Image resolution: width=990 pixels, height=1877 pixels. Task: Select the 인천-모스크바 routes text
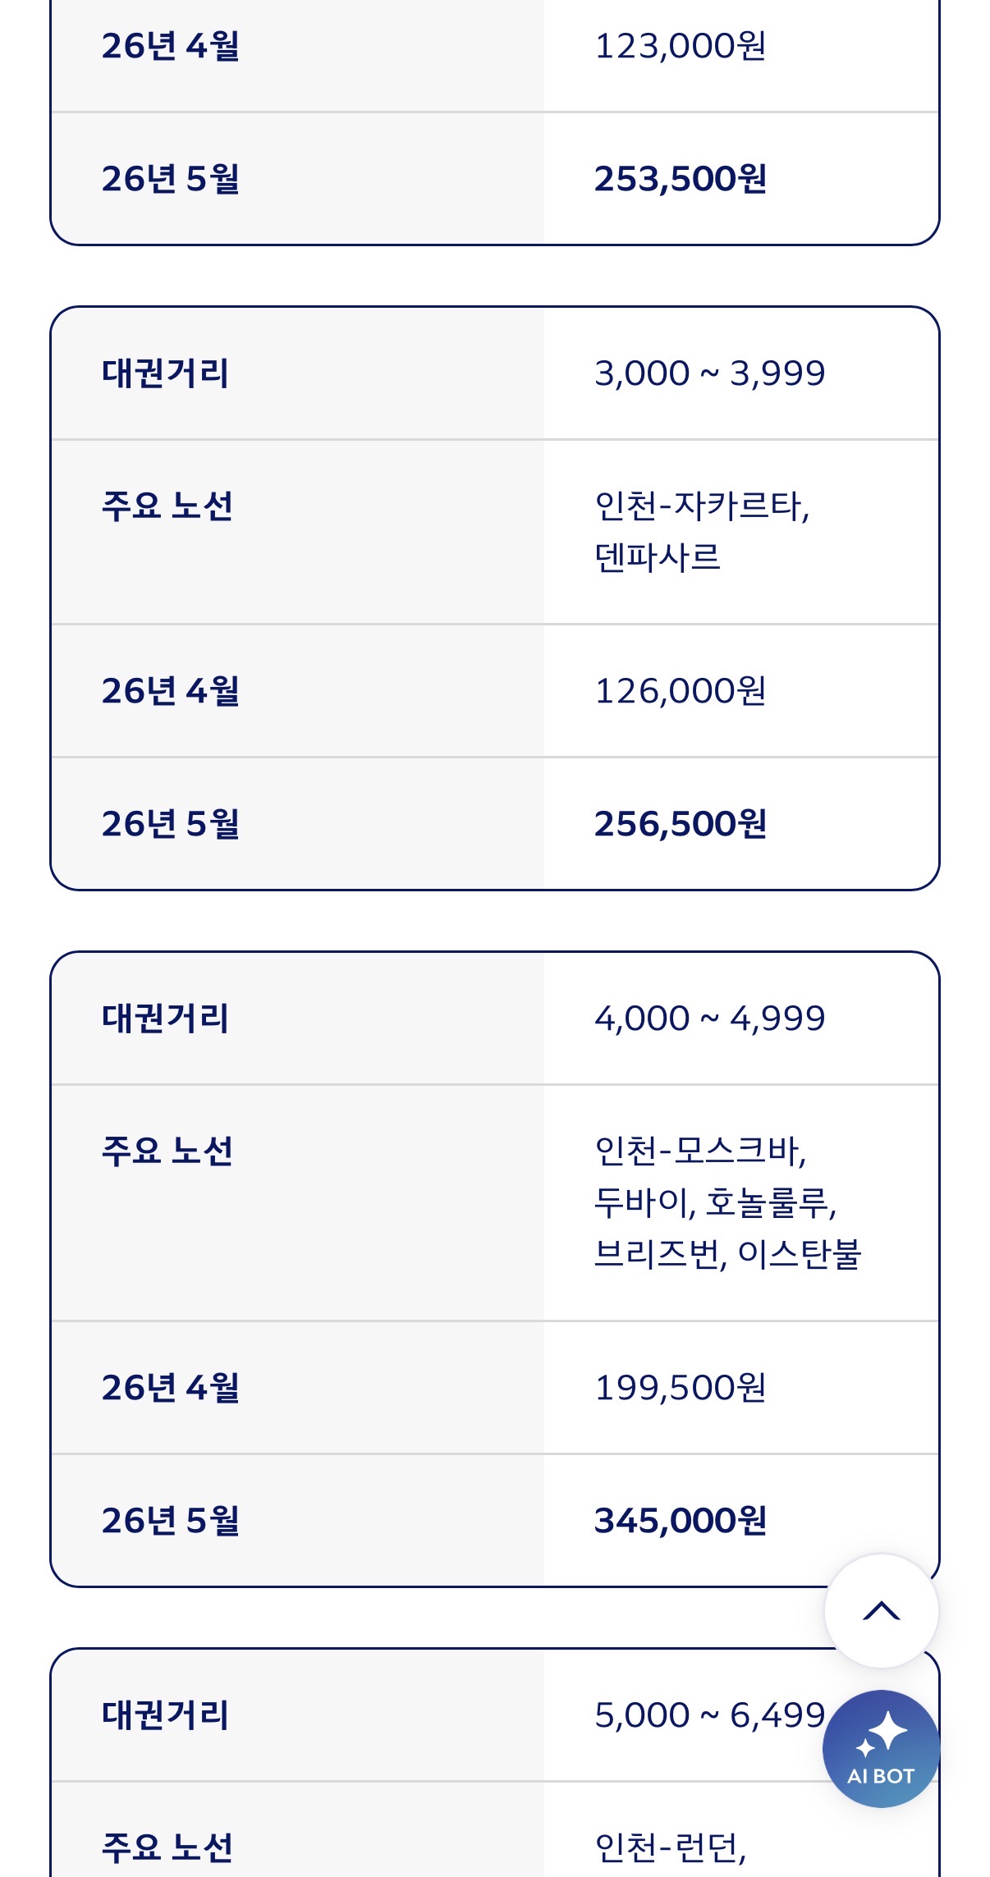coord(727,1202)
